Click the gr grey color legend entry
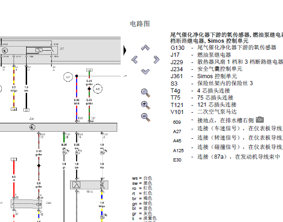This screenshot has width=283, height=222. click(x=142, y=214)
